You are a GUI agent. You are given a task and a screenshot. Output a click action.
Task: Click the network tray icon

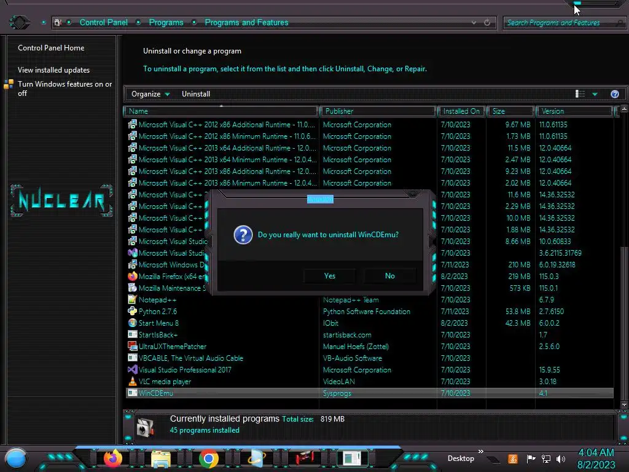(x=545, y=458)
